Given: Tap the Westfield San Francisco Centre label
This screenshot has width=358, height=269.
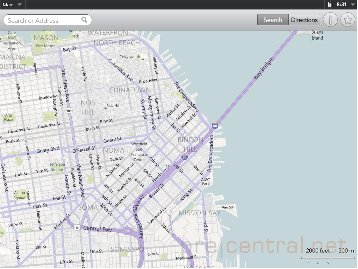Looking at the screenshot, I should point(139,152).
